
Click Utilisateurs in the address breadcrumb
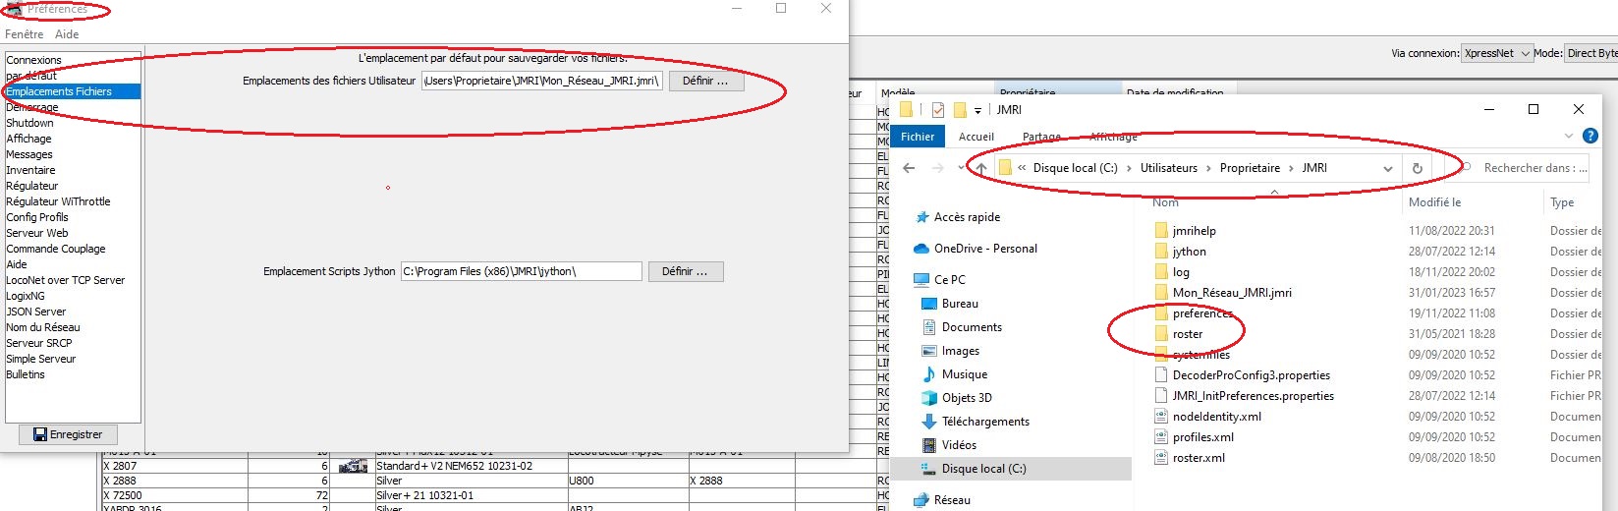[x=1169, y=168]
